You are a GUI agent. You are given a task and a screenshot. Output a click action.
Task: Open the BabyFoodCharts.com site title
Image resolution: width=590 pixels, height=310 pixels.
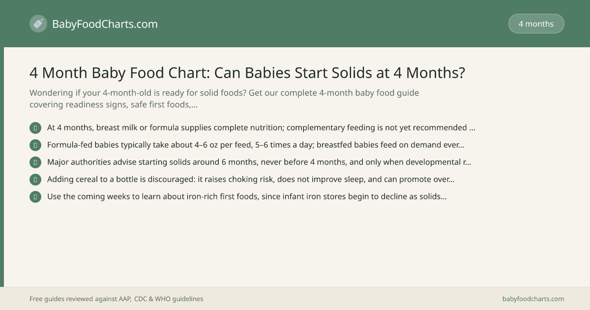(x=105, y=24)
